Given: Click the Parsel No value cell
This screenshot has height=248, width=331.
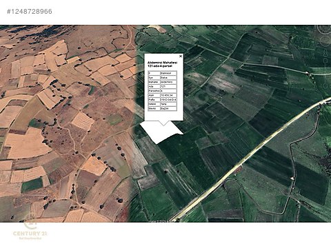Looking at the screenshot, I should click(168, 91).
